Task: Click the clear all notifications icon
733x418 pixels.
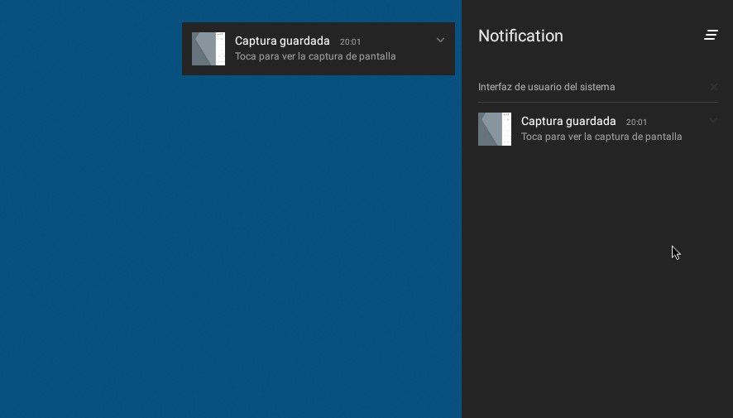Action: (711, 35)
